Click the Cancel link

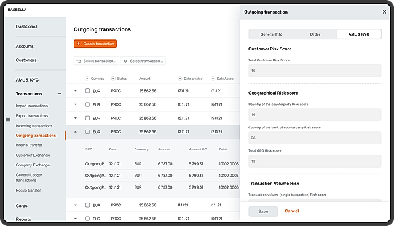tap(292, 211)
